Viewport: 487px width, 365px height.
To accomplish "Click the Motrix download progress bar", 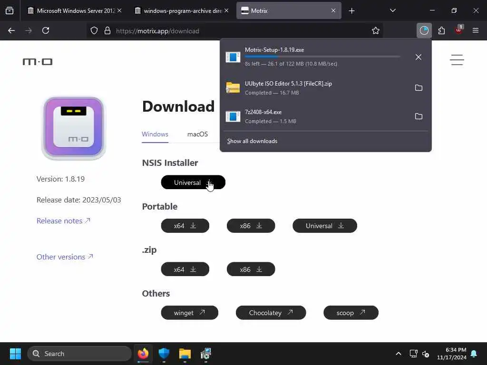I will tap(322, 57).
